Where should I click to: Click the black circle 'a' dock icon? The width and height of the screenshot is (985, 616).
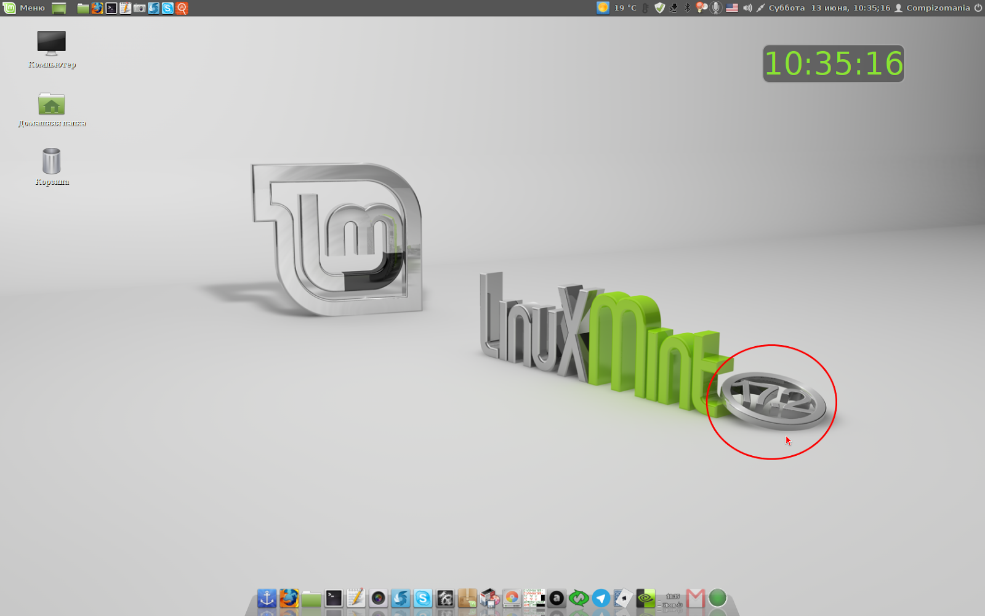pos(557,598)
